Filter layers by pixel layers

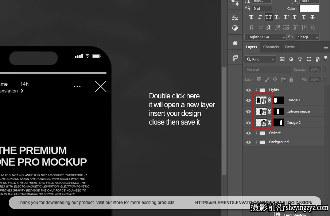282,59
